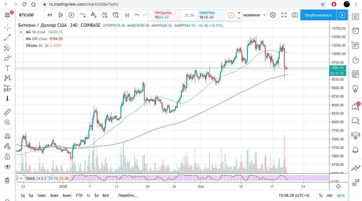Click the BTCUSD symbol search field
Screen dimensions: 362x201
pyautogui.click(x=26, y=15)
